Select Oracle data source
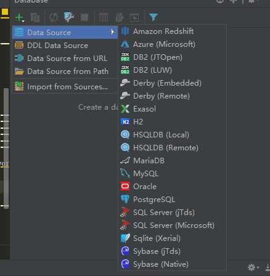This screenshot has height=276, width=270. 172,187
